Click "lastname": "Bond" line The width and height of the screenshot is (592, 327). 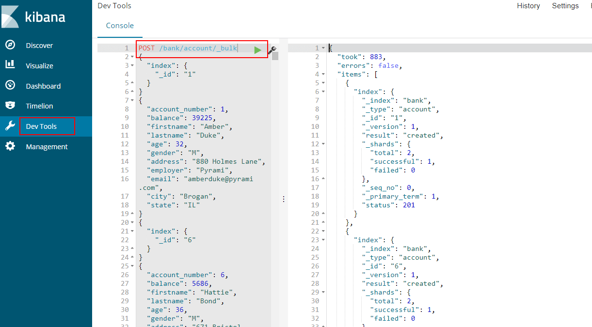(185, 301)
